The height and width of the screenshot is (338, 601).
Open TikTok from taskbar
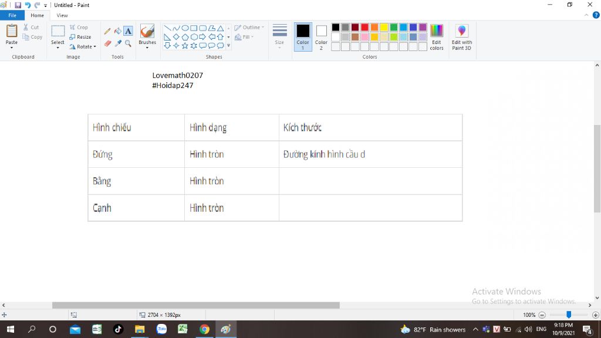coord(118,329)
